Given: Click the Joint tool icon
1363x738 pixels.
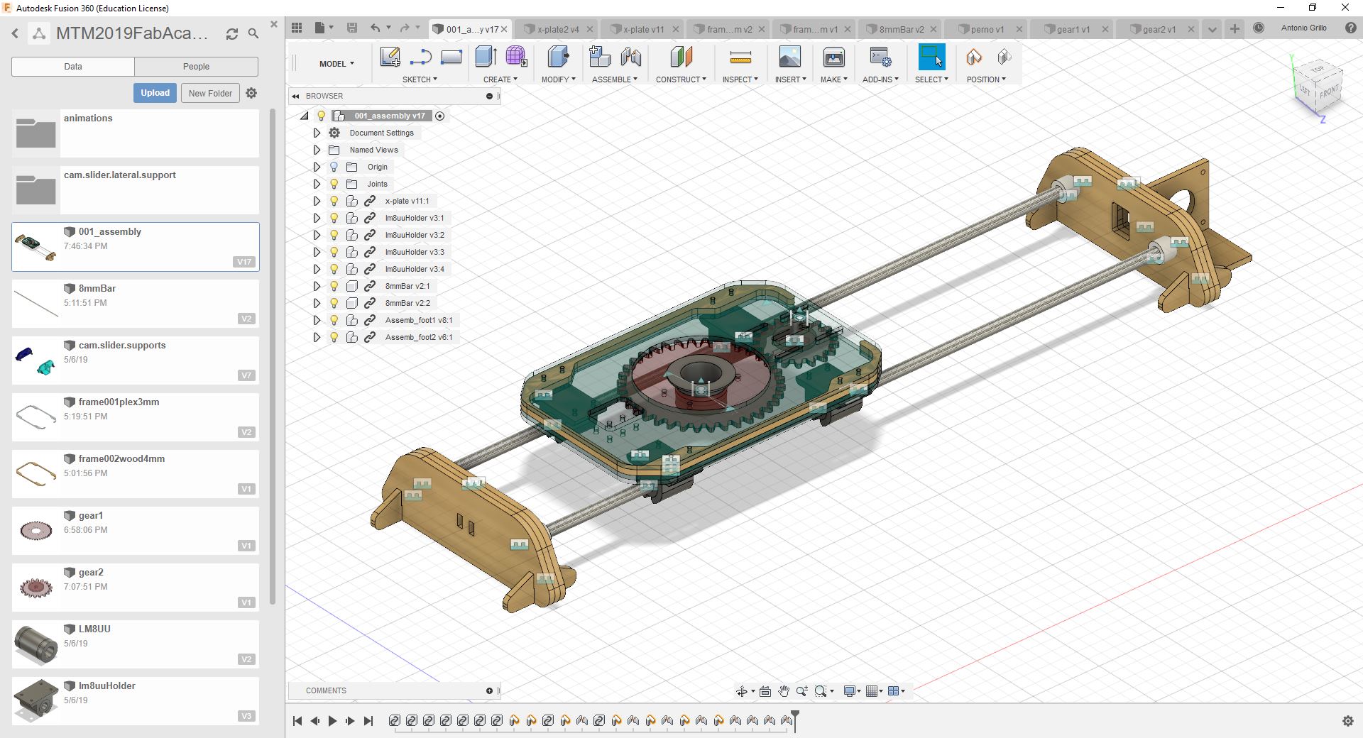Looking at the screenshot, I should coord(630,57).
